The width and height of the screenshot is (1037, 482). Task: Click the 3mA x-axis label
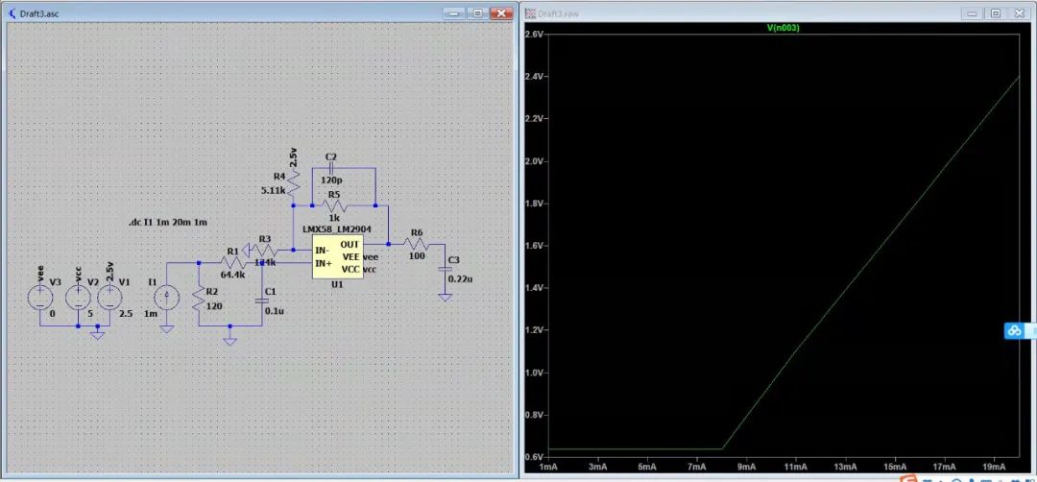tap(598, 467)
